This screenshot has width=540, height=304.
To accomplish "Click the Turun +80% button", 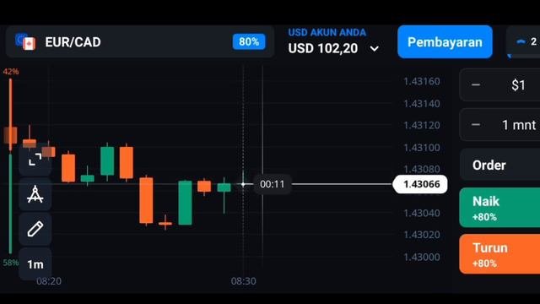I will (x=499, y=254).
